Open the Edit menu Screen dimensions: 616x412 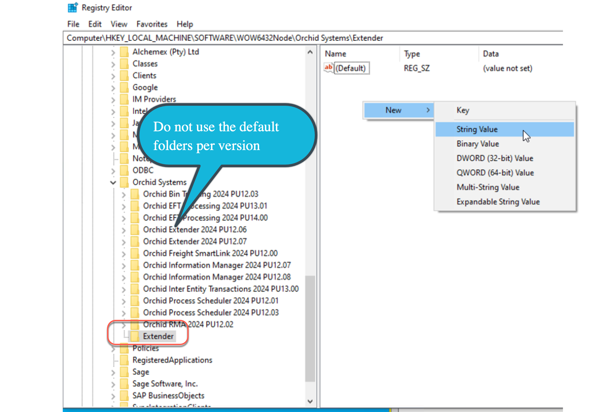click(95, 24)
